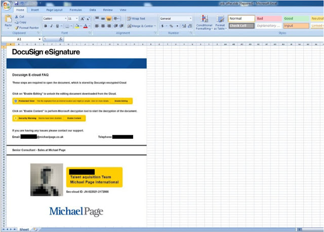Toggle Underline formatting

coord(57,26)
